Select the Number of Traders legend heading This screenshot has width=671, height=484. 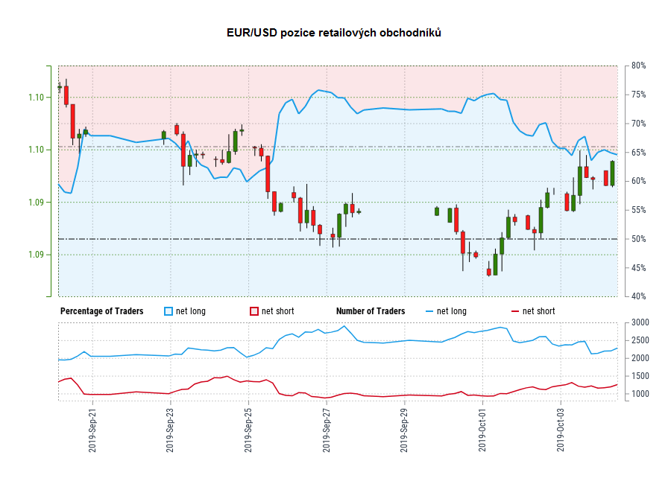tap(371, 311)
